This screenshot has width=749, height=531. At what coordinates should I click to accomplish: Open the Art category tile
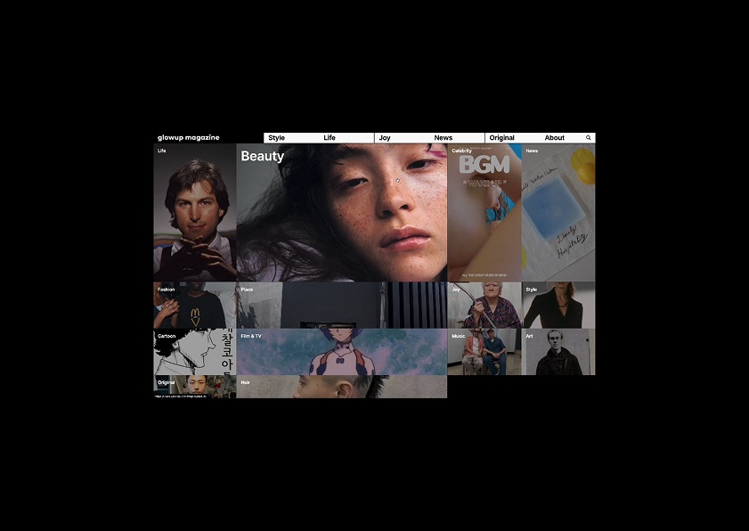[558, 353]
